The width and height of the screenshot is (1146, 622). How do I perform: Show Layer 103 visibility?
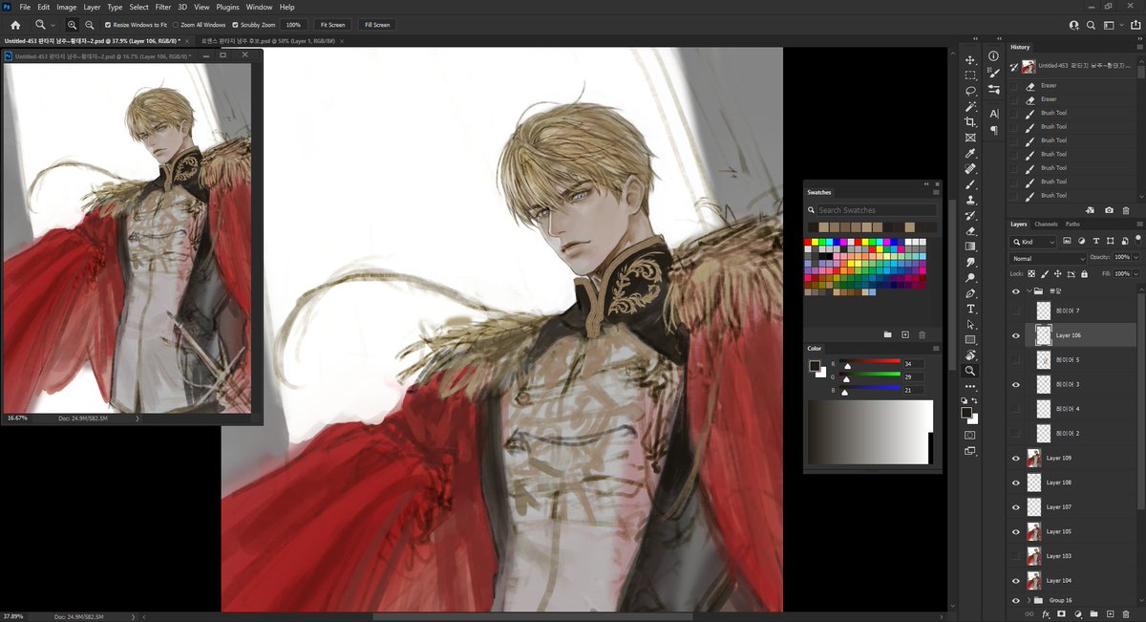point(1016,555)
